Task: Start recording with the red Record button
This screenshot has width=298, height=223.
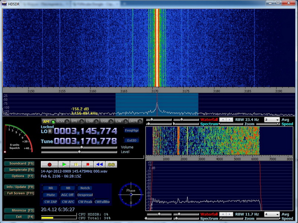Action: 50,164
